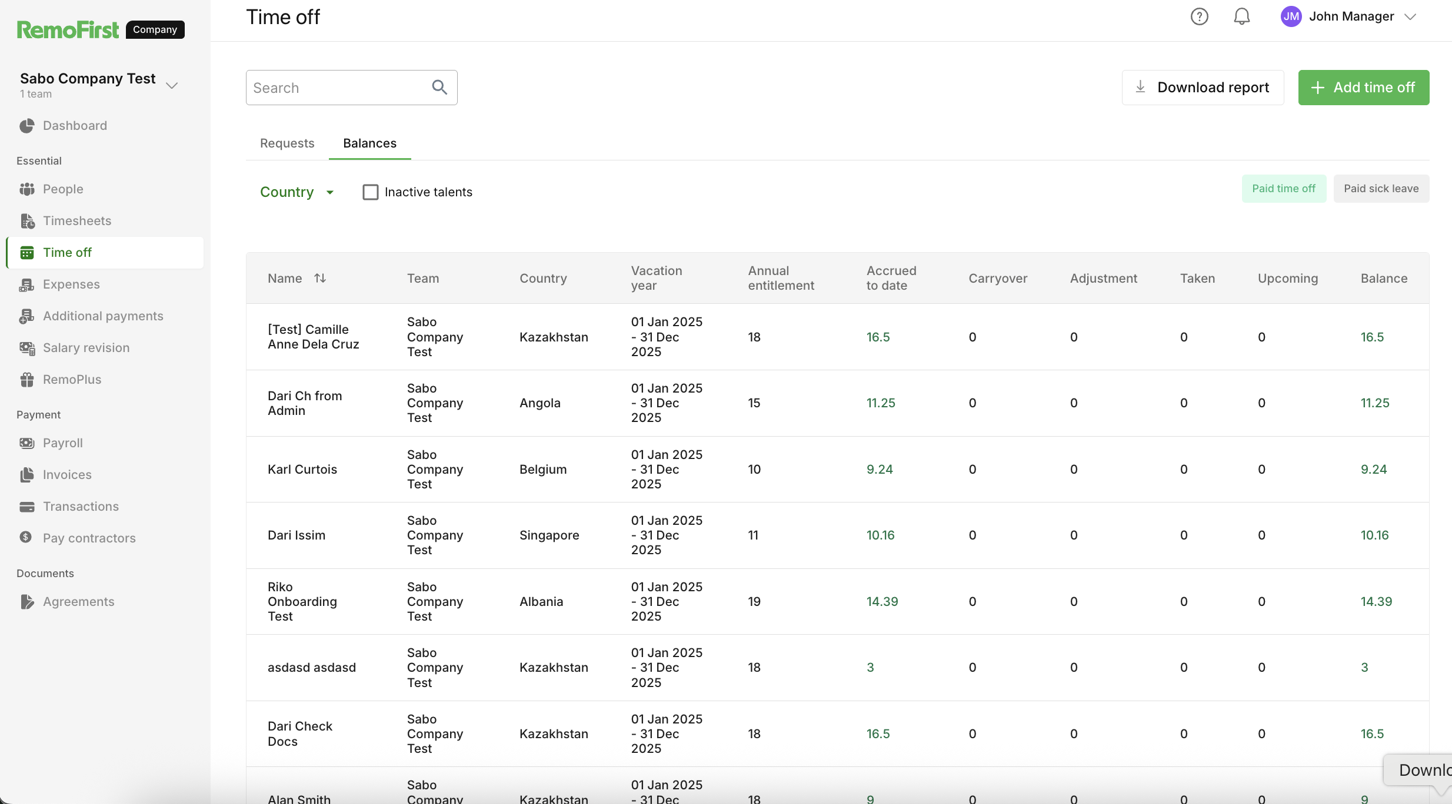Click the Payroll sidebar icon
This screenshot has width=1452, height=804.
pos(27,443)
